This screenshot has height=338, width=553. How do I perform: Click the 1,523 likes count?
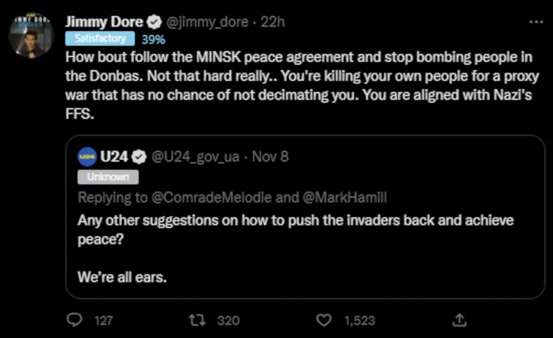(x=360, y=320)
